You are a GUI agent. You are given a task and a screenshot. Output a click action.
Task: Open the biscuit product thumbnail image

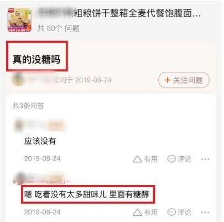[19, 20]
